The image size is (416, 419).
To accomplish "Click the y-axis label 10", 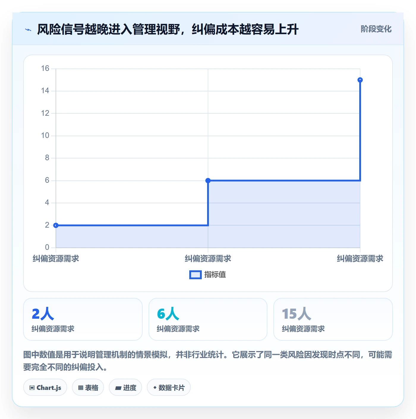I will pyautogui.click(x=45, y=136).
